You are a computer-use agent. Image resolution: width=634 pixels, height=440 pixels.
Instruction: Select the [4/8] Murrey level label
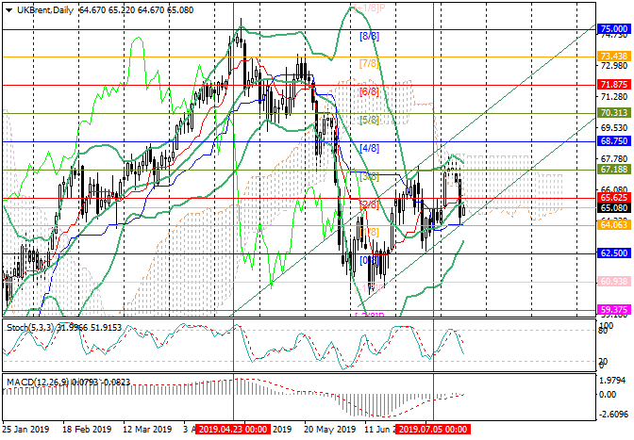pyautogui.click(x=369, y=148)
